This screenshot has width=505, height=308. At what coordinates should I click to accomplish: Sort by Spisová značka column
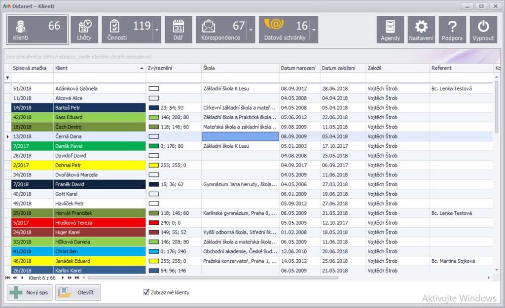(x=32, y=68)
